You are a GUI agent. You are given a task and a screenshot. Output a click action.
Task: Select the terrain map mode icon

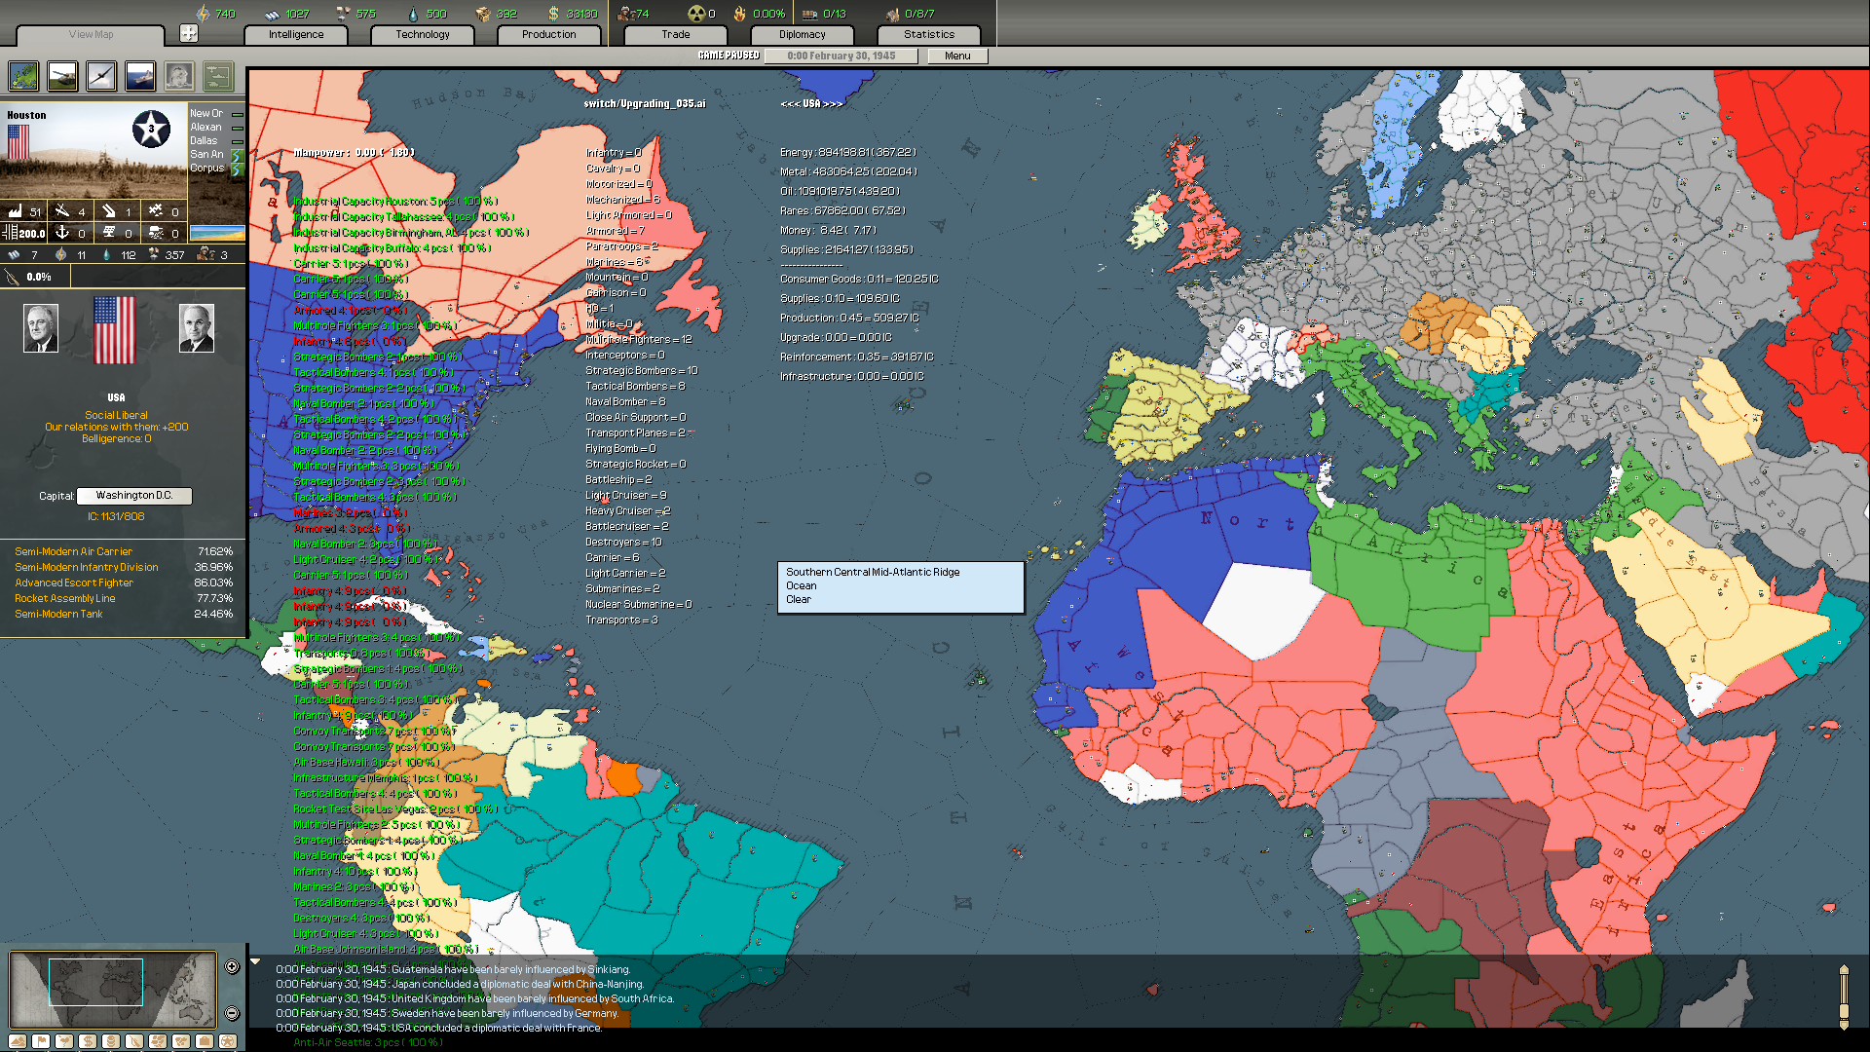[22, 76]
